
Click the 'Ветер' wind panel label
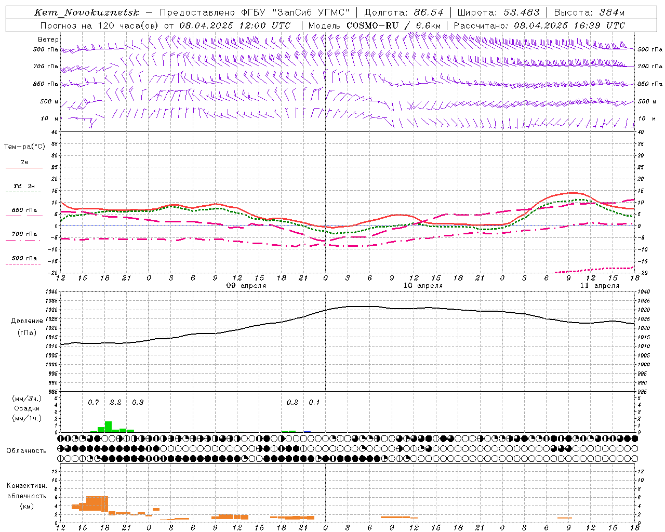tap(48, 39)
